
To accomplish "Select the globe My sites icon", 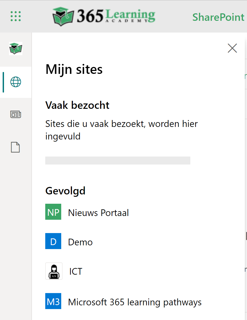I will pyautogui.click(x=16, y=82).
